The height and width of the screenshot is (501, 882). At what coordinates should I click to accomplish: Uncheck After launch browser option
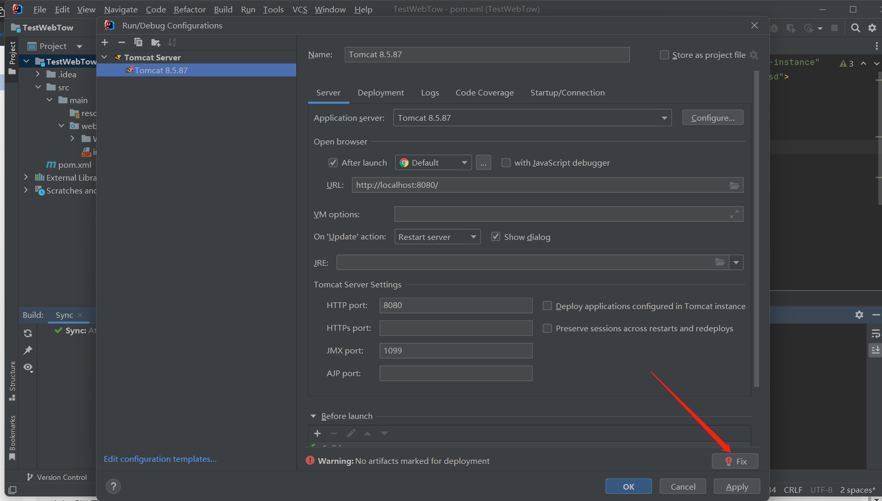(333, 163)
